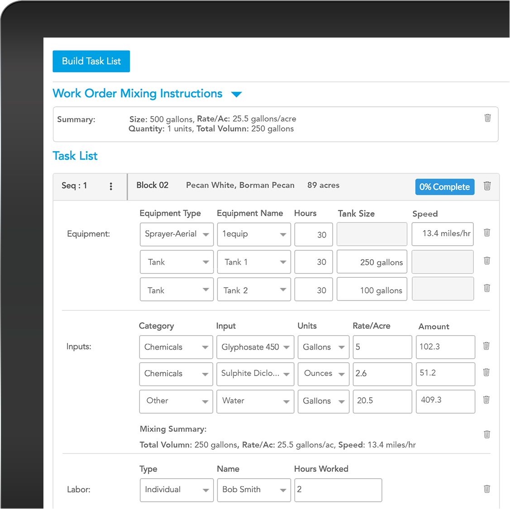
Task: Edit the Tank 1 row Hours field
Action: (x=314, y=262)
